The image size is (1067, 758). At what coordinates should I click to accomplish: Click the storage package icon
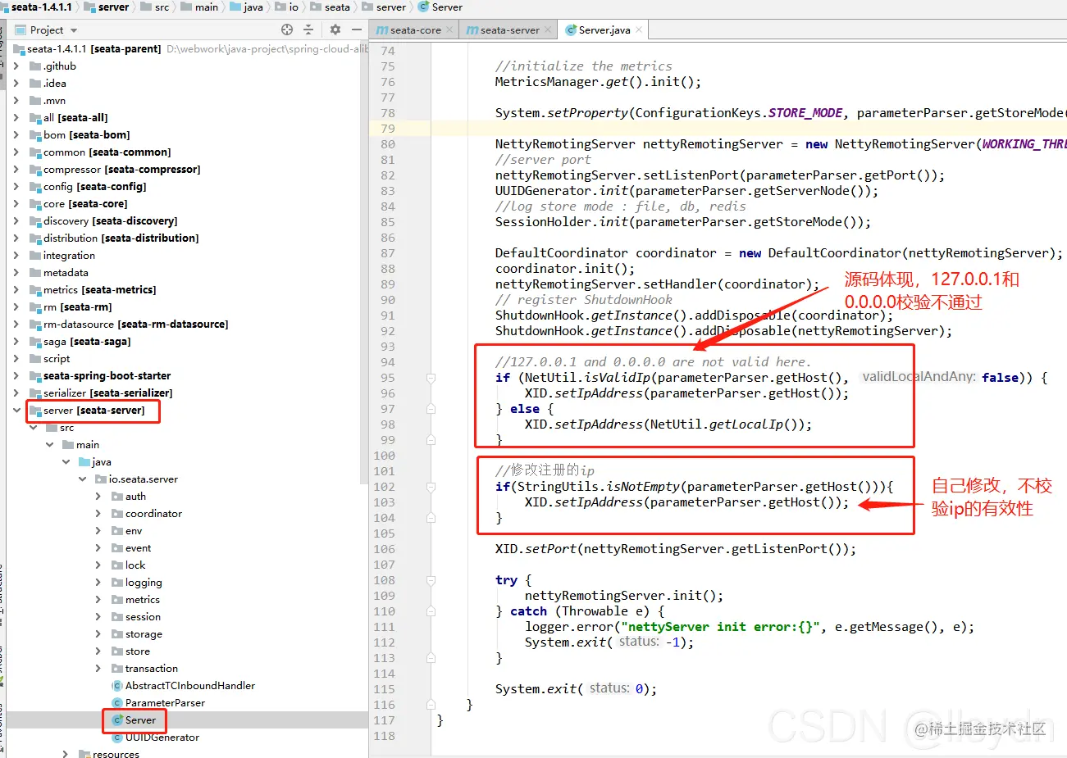click(117, 634)
